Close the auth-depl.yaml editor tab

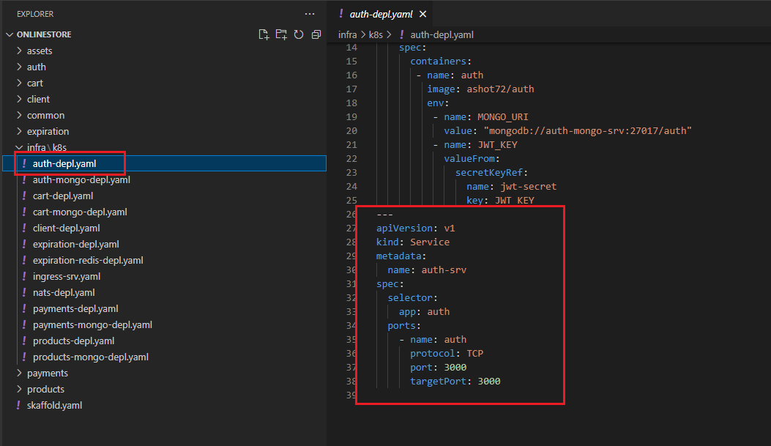tap(422, 14)
